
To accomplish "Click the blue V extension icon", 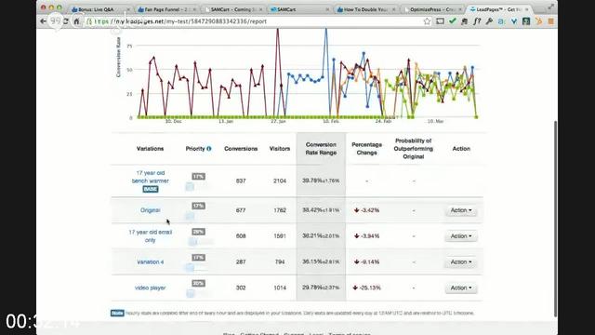I will coord(514,21).
